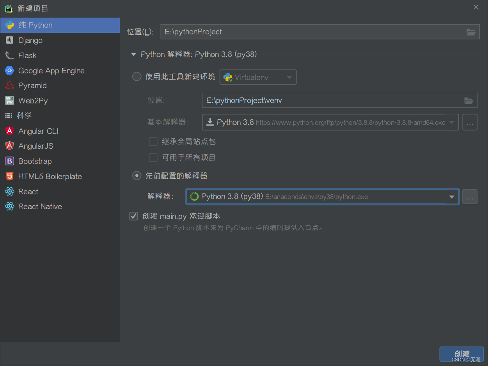The height and width of the screenshot is (366, 488).
Task: Click the 位置(L): label
Action: (x=140, y=32)
